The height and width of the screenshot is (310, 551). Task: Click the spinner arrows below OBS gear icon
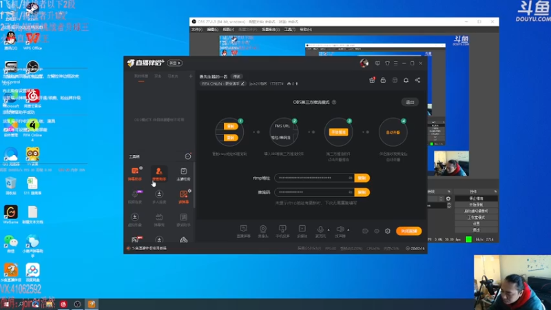449,205
